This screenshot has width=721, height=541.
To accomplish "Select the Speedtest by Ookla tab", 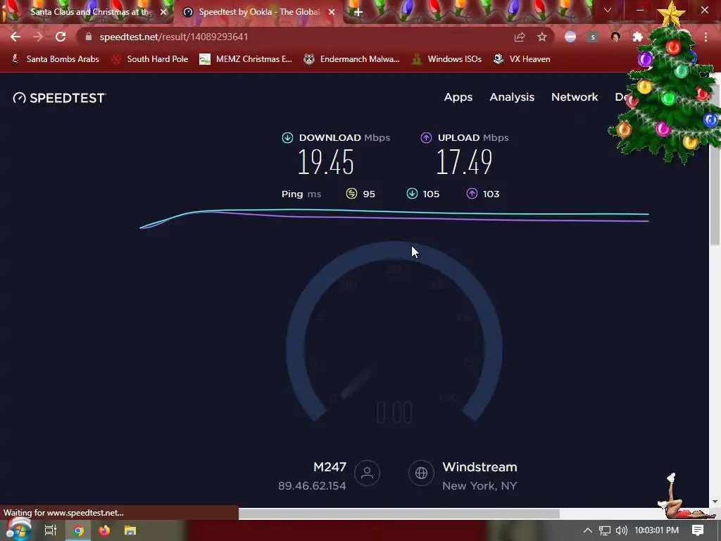I will pyautogui.click(x=259, y=12).
